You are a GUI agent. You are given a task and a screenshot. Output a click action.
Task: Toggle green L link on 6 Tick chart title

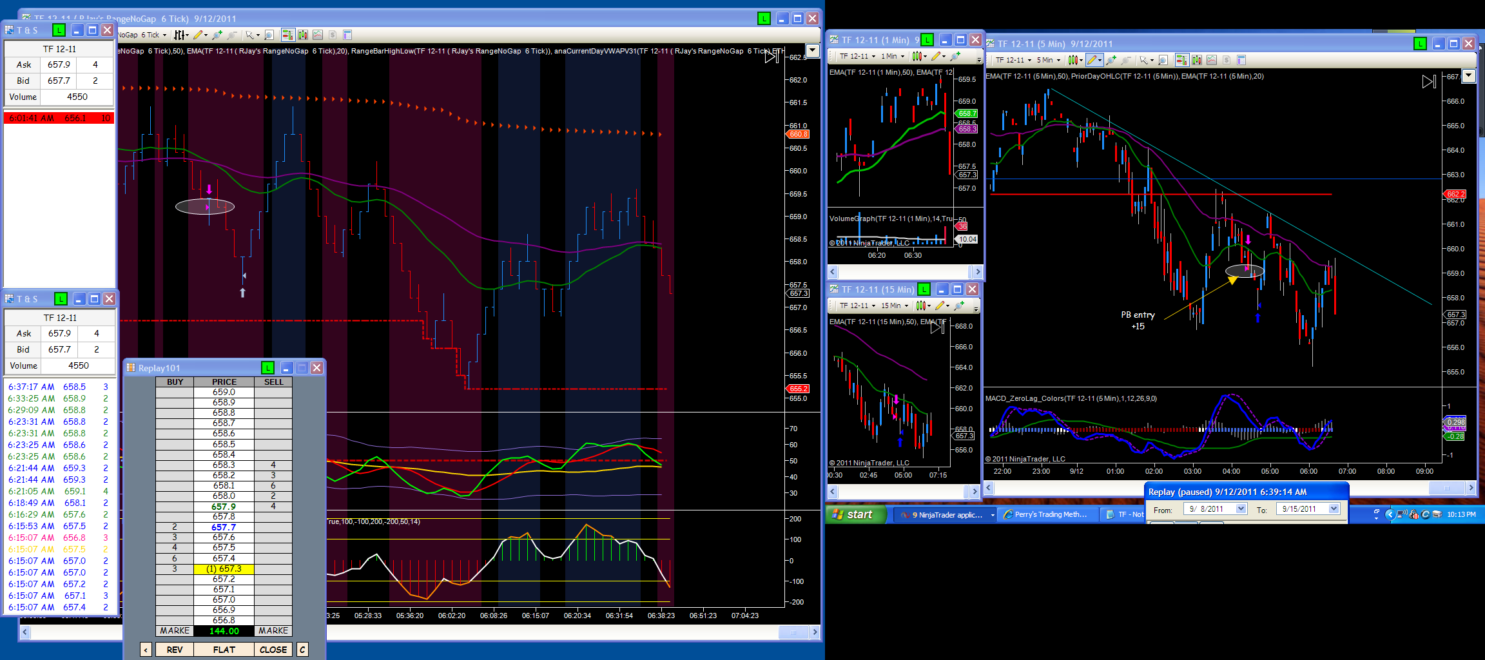764,19
